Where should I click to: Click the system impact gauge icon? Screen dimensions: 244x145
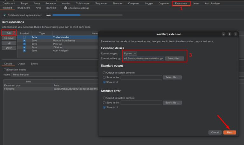5,15
